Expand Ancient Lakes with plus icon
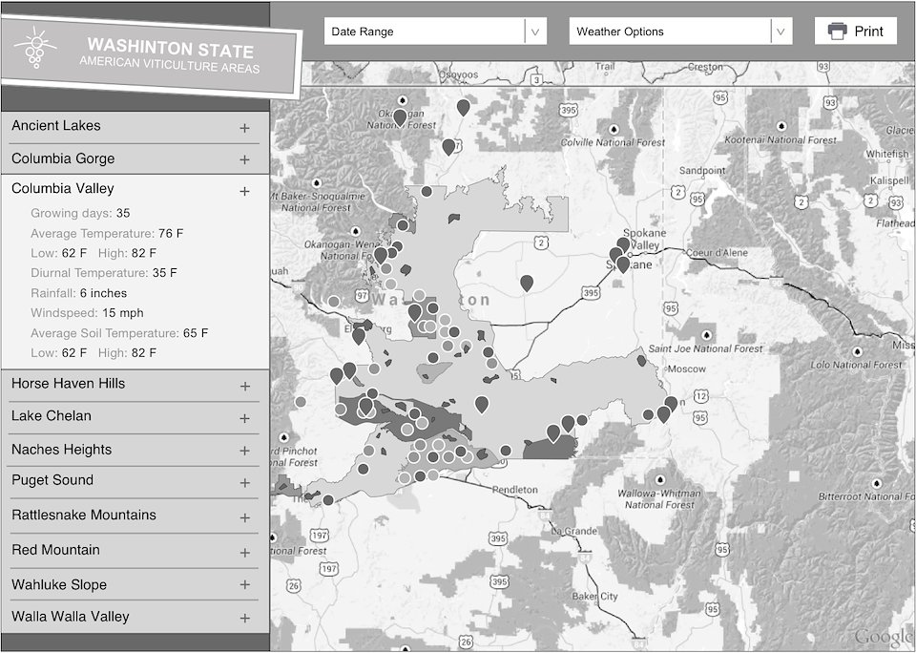Viewport: 916px width, 653px height. tap(244, 128)
